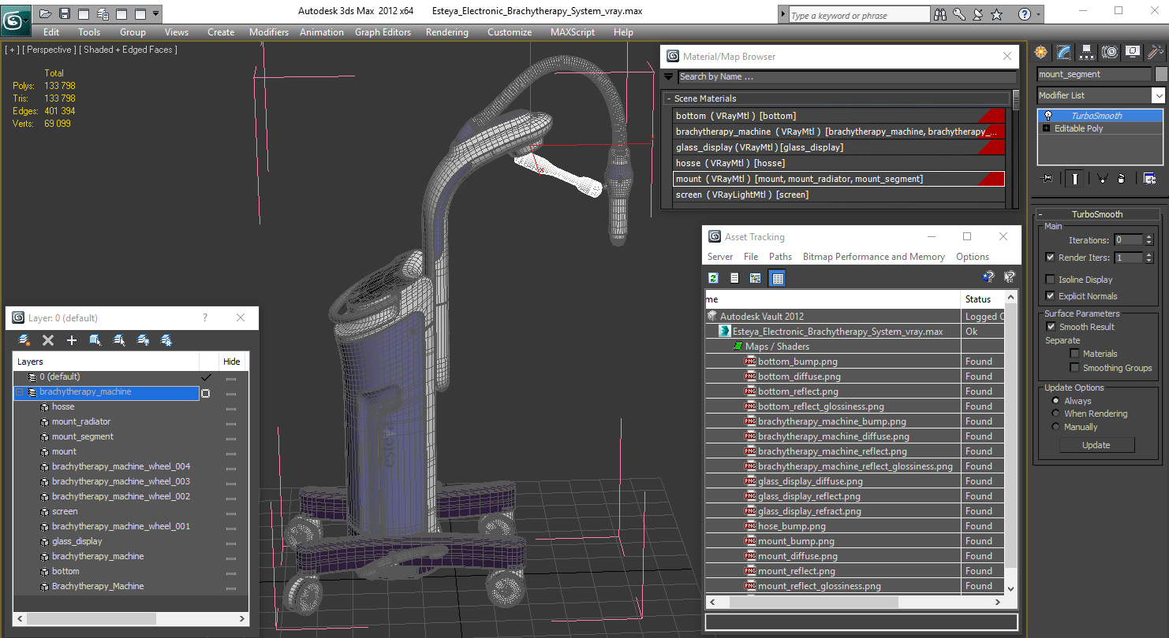This screenshot has width=1169, height=638.
Task: Check Separate by Materials checkbox
Action: click(1074, 354)
